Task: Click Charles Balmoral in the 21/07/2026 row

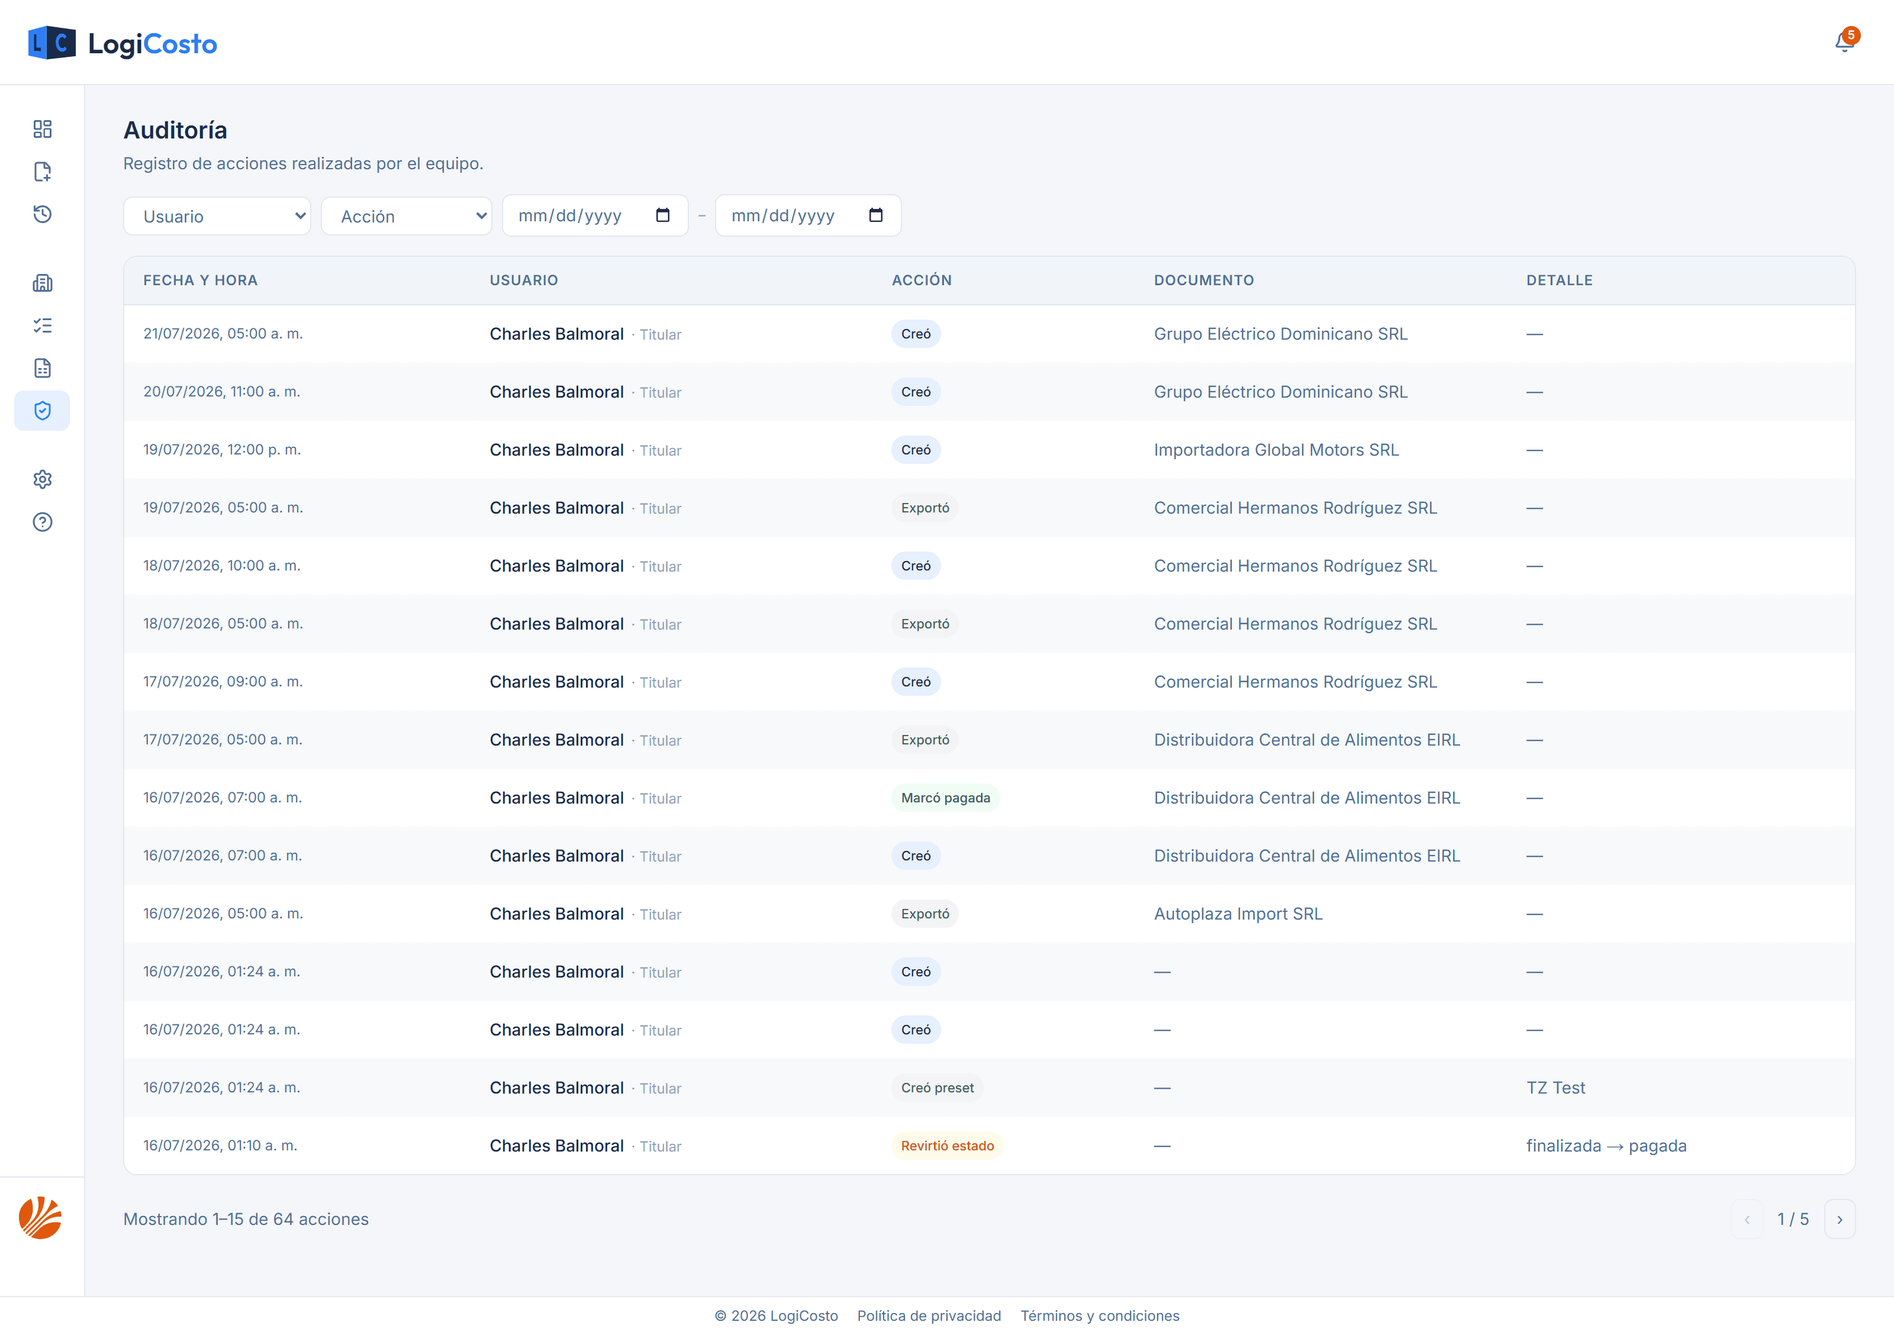Action: 557,334
